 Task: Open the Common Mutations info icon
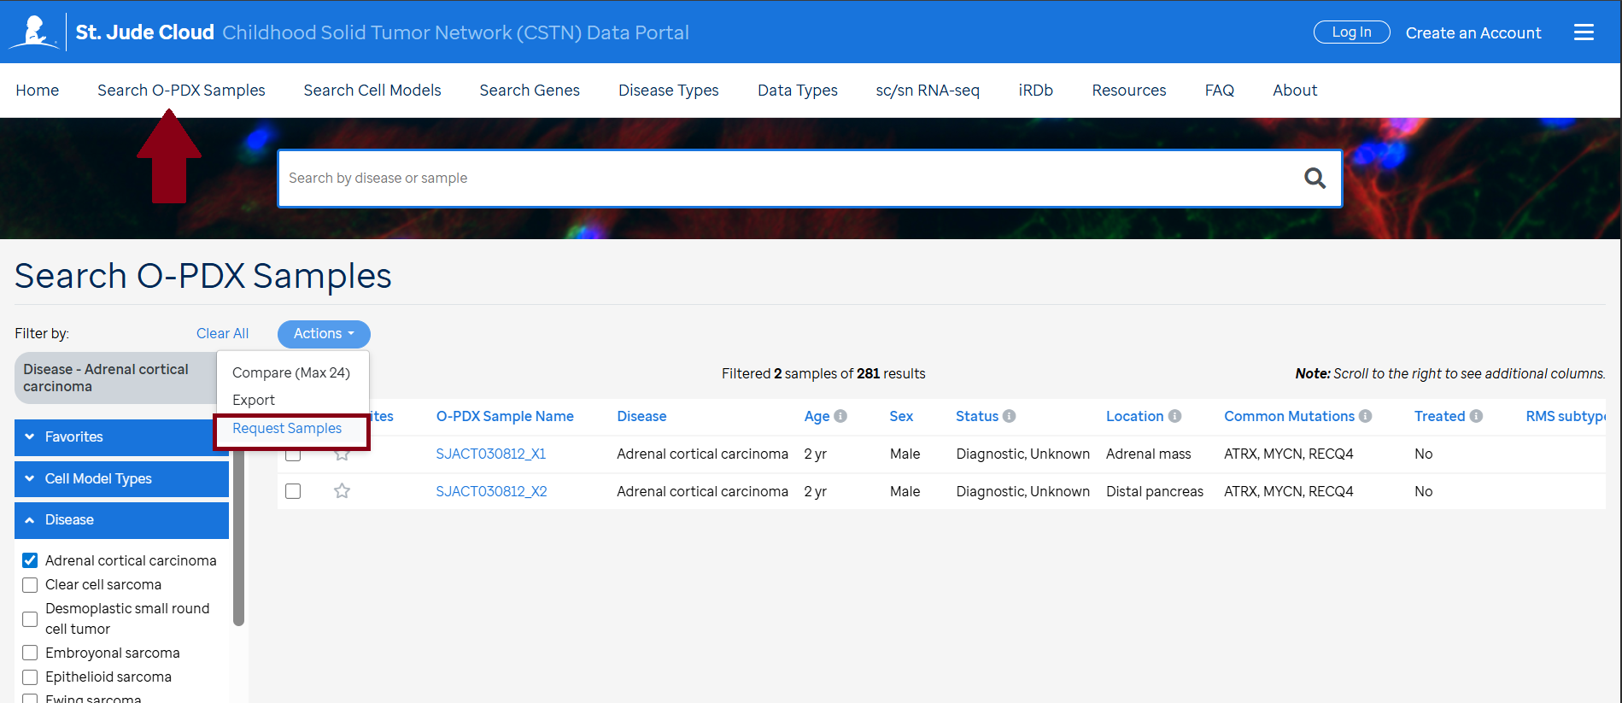pyautogui.click(x=1365, y=416)
